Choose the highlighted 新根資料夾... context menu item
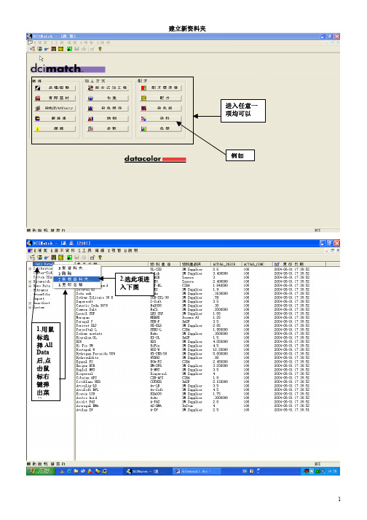367x520 pixels. tap(77, 279)
